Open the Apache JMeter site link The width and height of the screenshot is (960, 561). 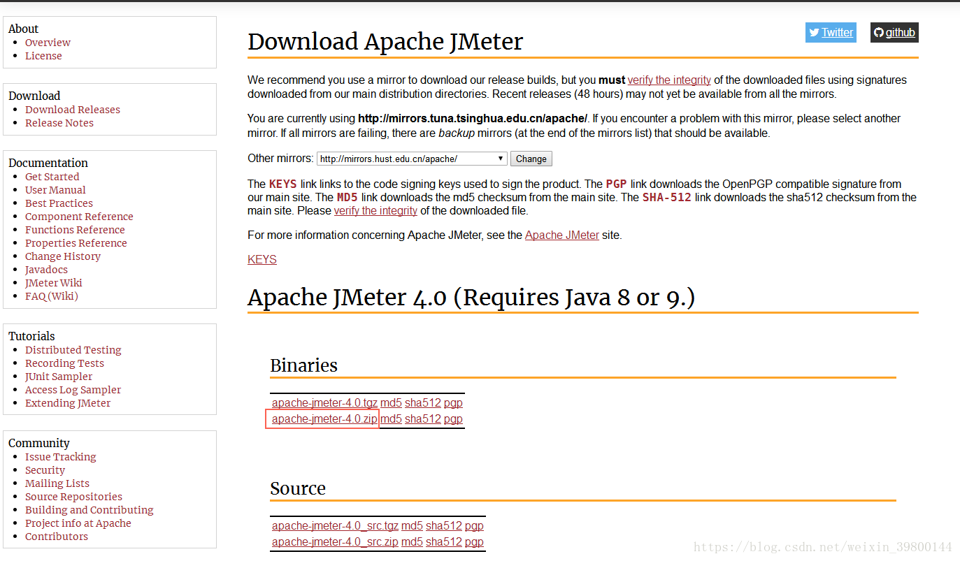[562, 235]
